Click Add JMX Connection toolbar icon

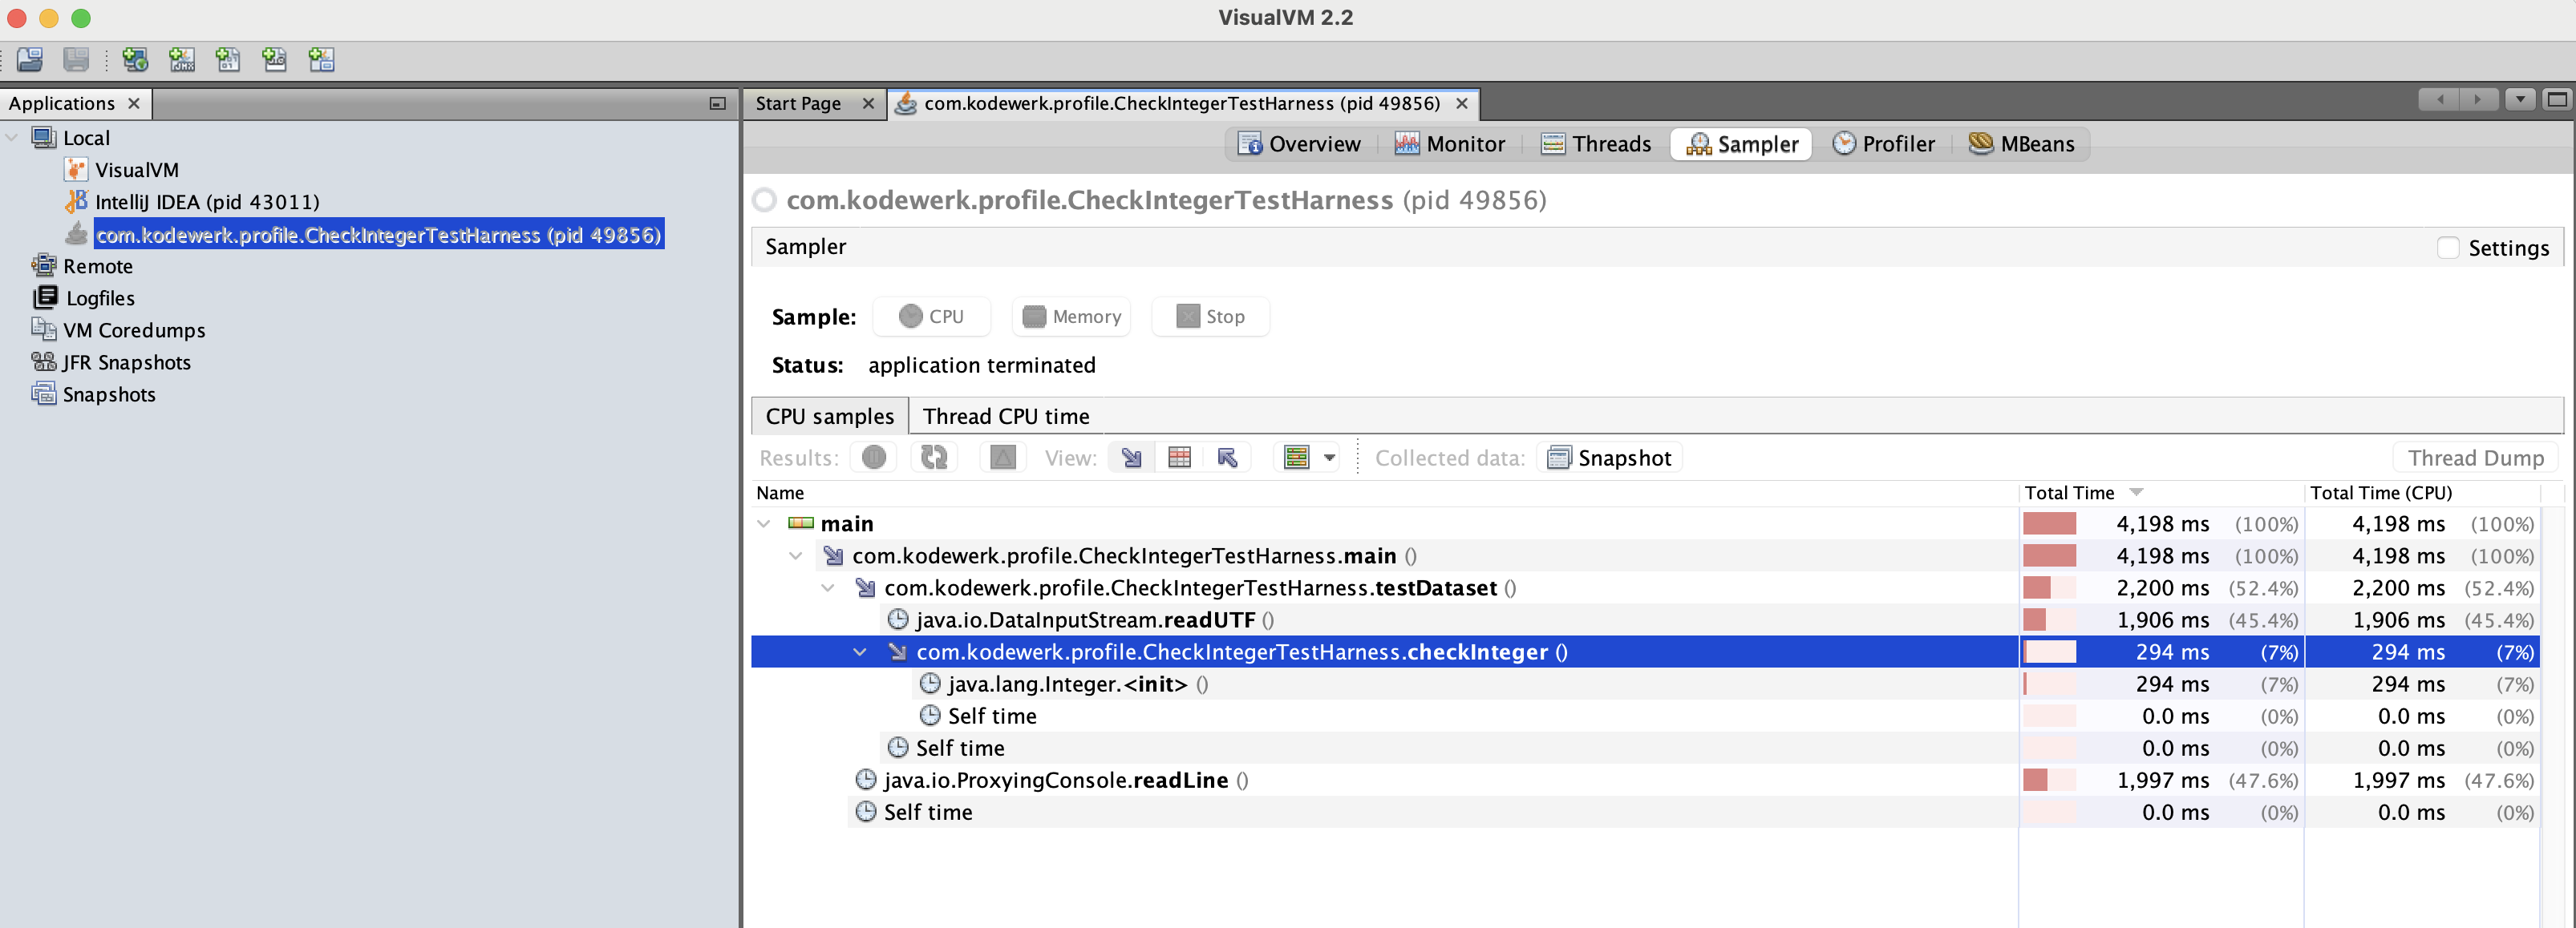pyautogui.click(x=182, y=60)
